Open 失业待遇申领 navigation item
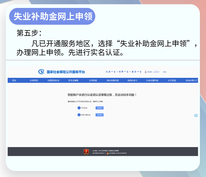Viewport: 206px width, 177px height. tap(152, 81)
